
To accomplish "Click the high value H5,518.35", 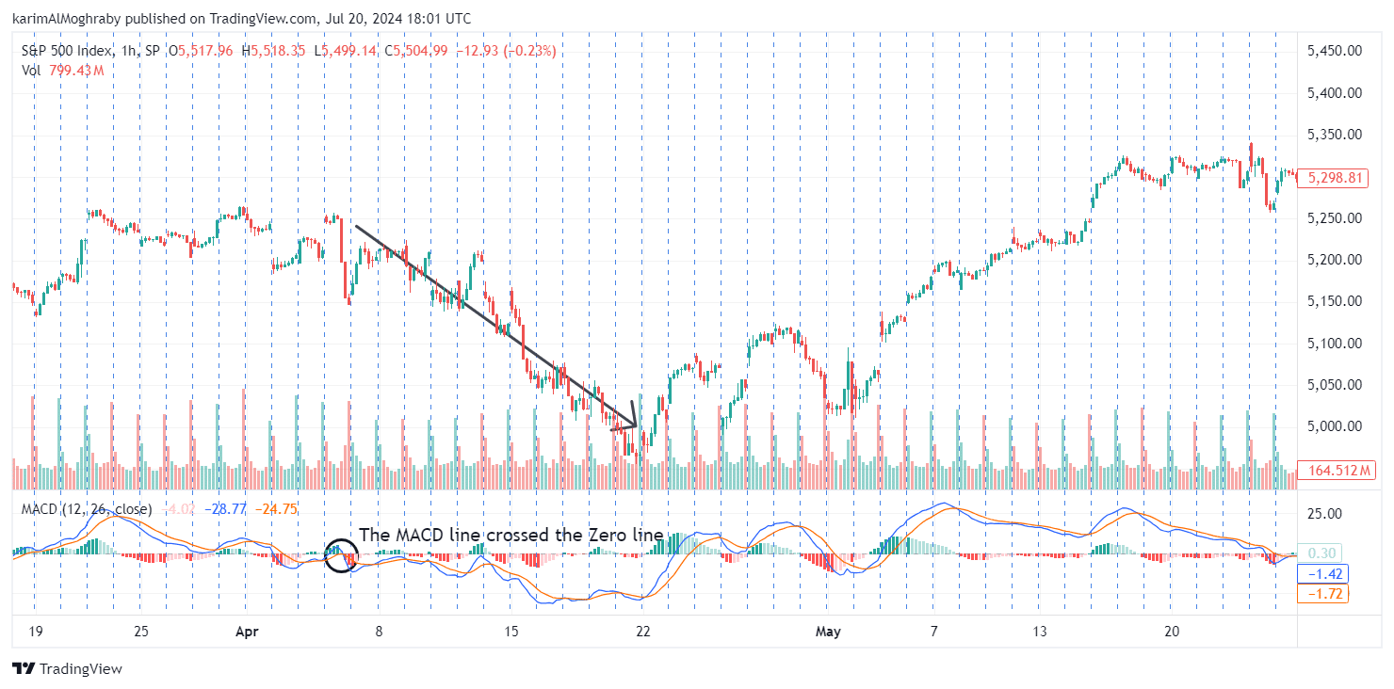I will (x=272, y=51).
